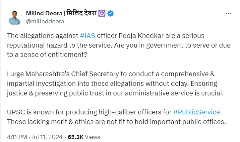Screen dimensions: 240x142
Task: Open the #PublicService hashtag
Action: [x=196, y=112]
